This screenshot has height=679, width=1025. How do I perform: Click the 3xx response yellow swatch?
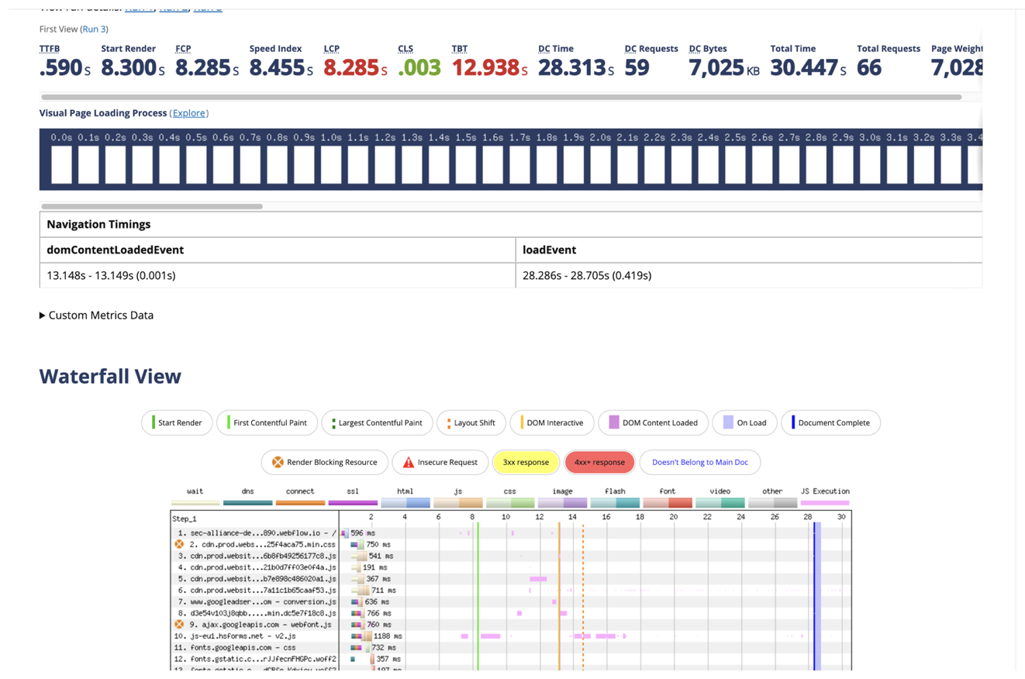point(526,463)
